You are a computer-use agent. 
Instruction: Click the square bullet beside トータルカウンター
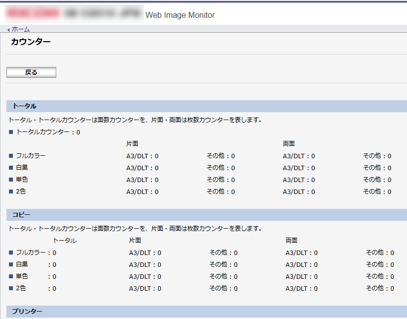click(11, 132)
